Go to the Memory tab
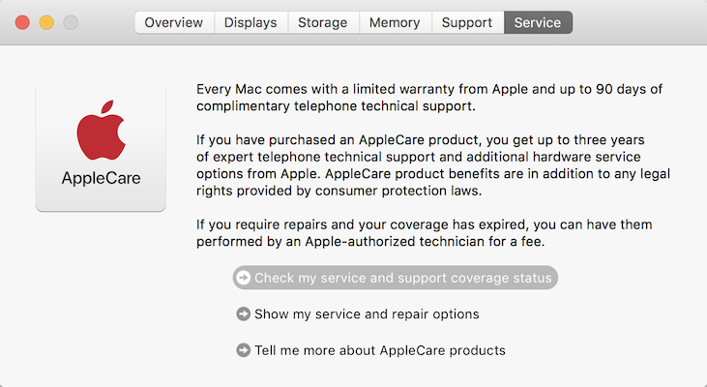This screenshot has width=707, height=387. pyautogui.click(x=395, y=22)
